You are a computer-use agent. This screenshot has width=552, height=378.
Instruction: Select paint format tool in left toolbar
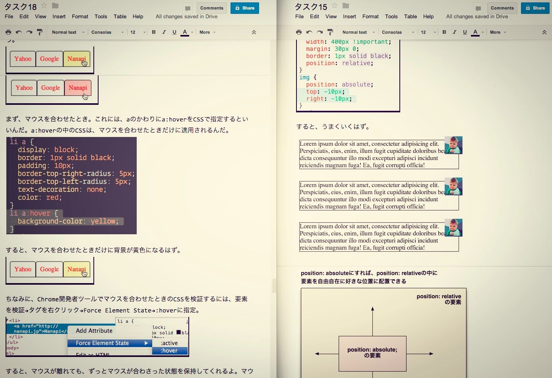click(40, 32)
